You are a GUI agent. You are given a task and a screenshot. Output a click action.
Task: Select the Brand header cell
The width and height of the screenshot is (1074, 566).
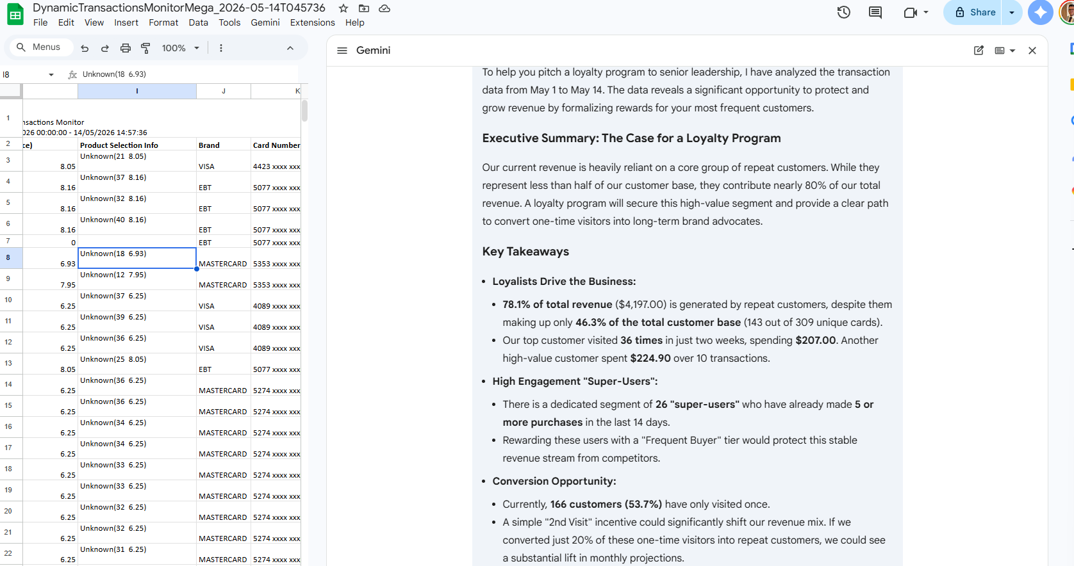(x=224, y=143)
